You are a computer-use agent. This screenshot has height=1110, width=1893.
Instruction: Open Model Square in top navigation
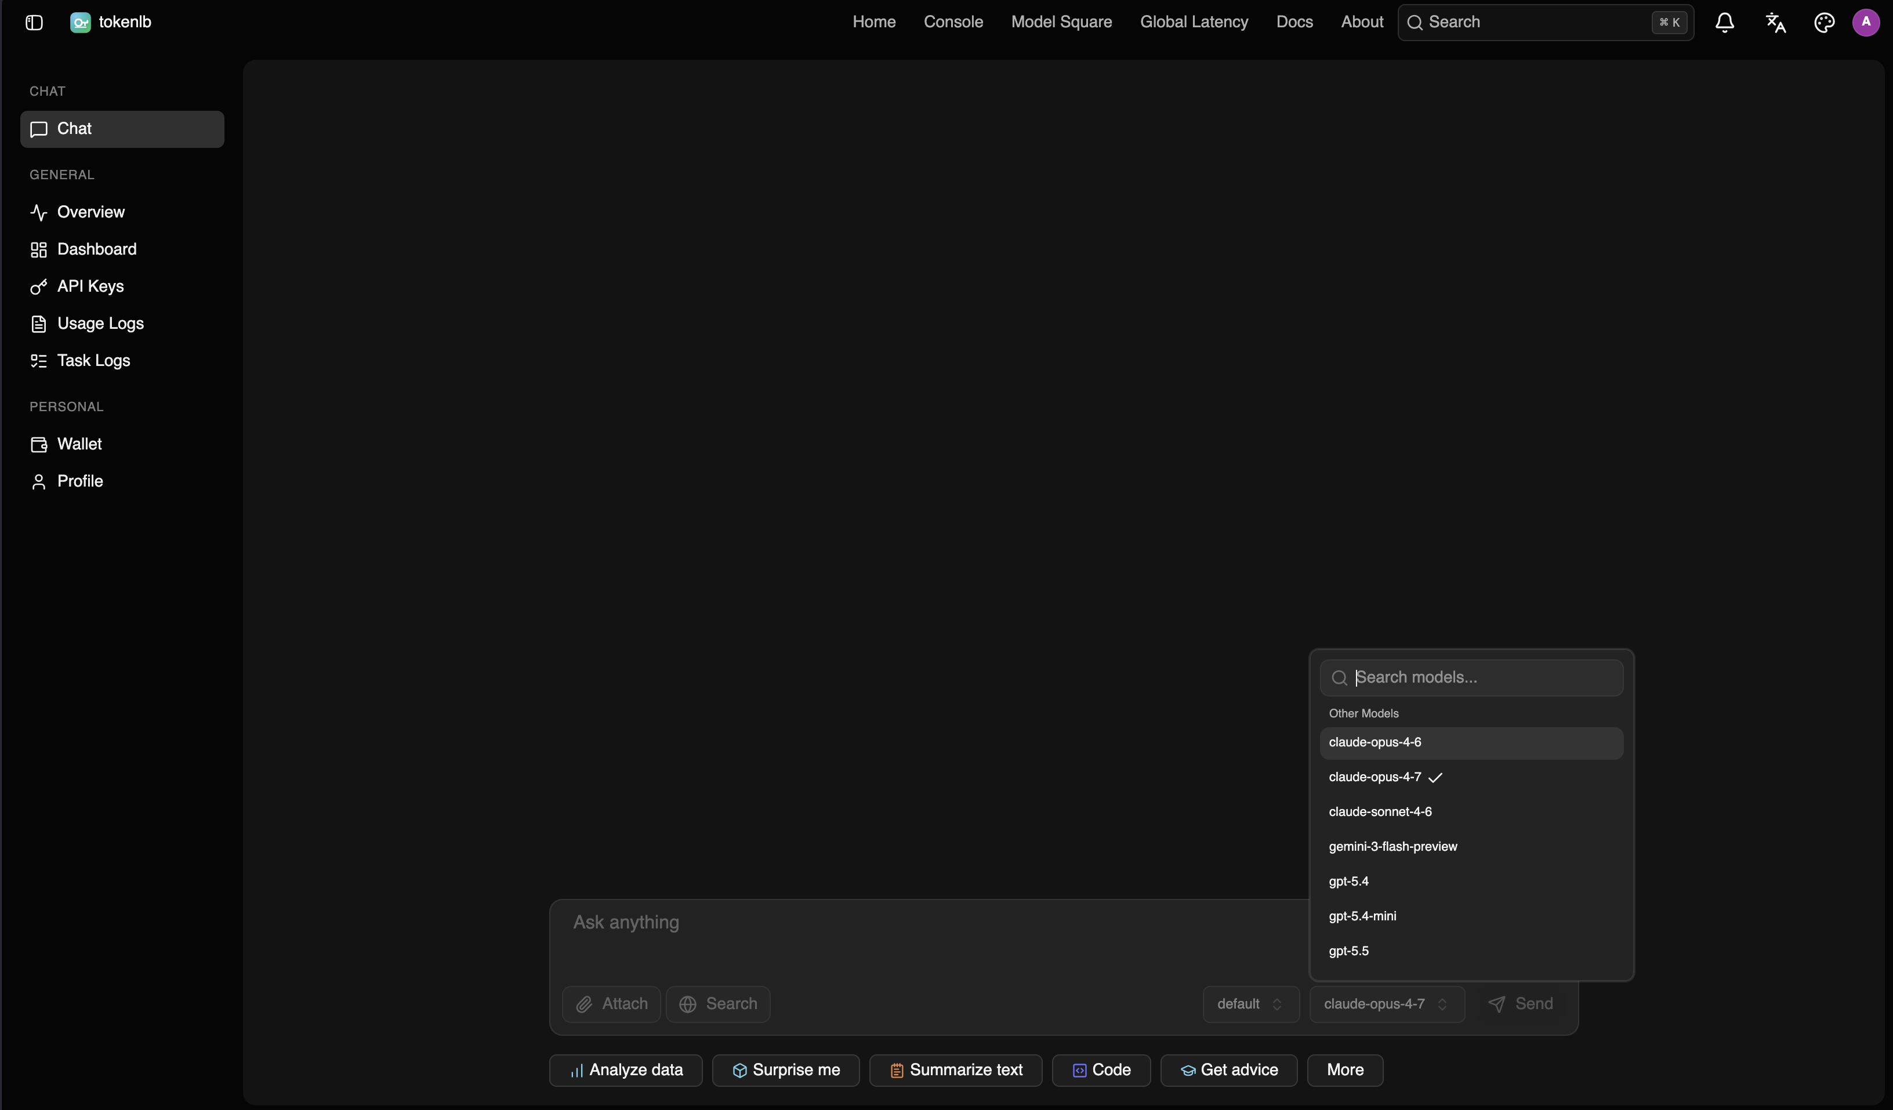1061,23
